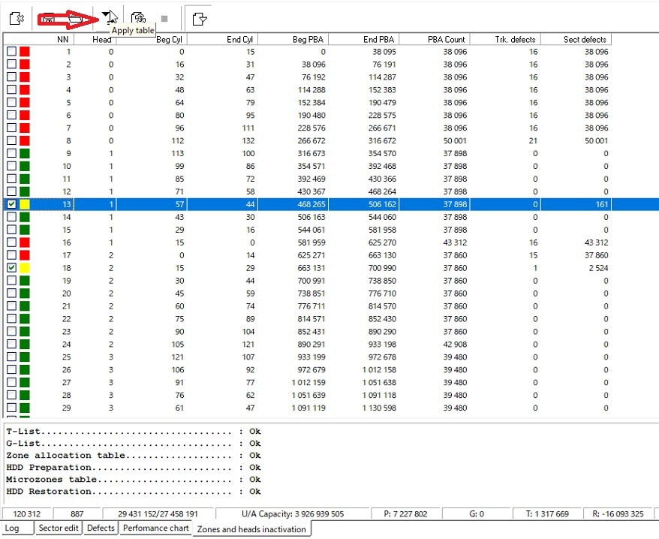The image size is (659, 539).
Task: Click the yellow status swatch in row 13
Action: point(25,204)
